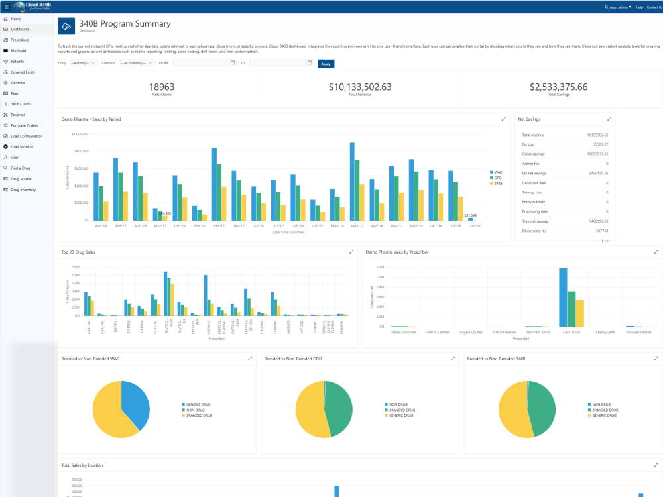Click the 18963 Nets Claims value

click(x=162, y=87)
